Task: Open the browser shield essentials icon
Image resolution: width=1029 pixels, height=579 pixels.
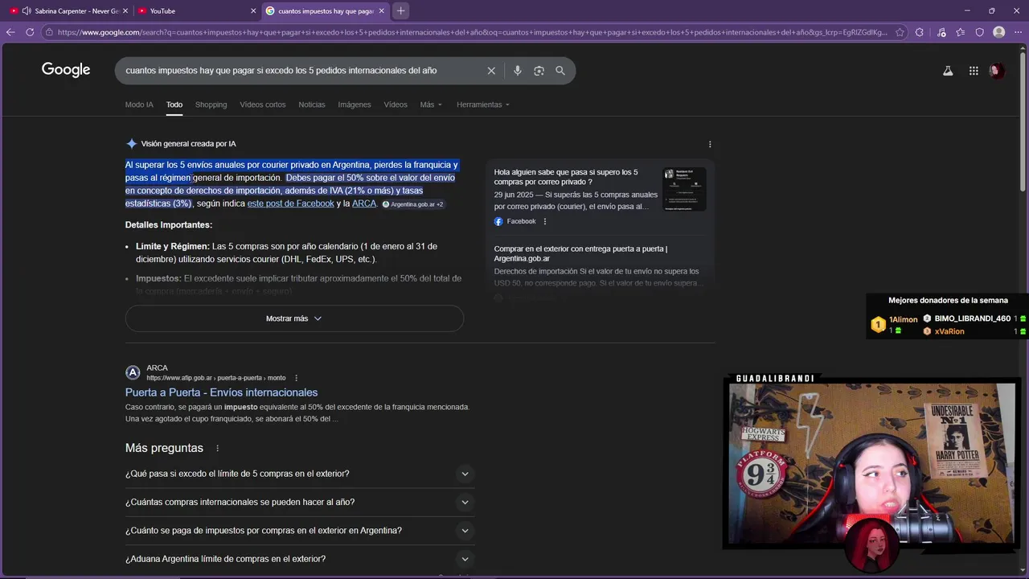Action: coord(979,32)
